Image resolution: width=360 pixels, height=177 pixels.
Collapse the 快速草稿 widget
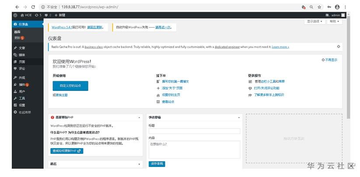239,118
